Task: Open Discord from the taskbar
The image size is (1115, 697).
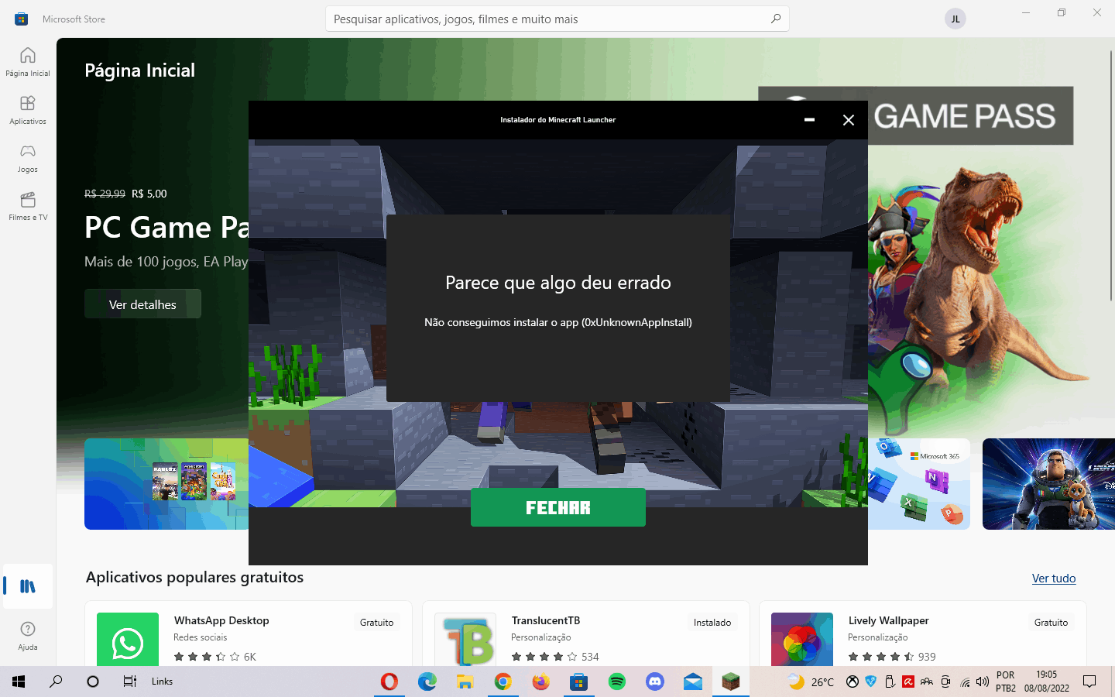Action: [655, 682]
